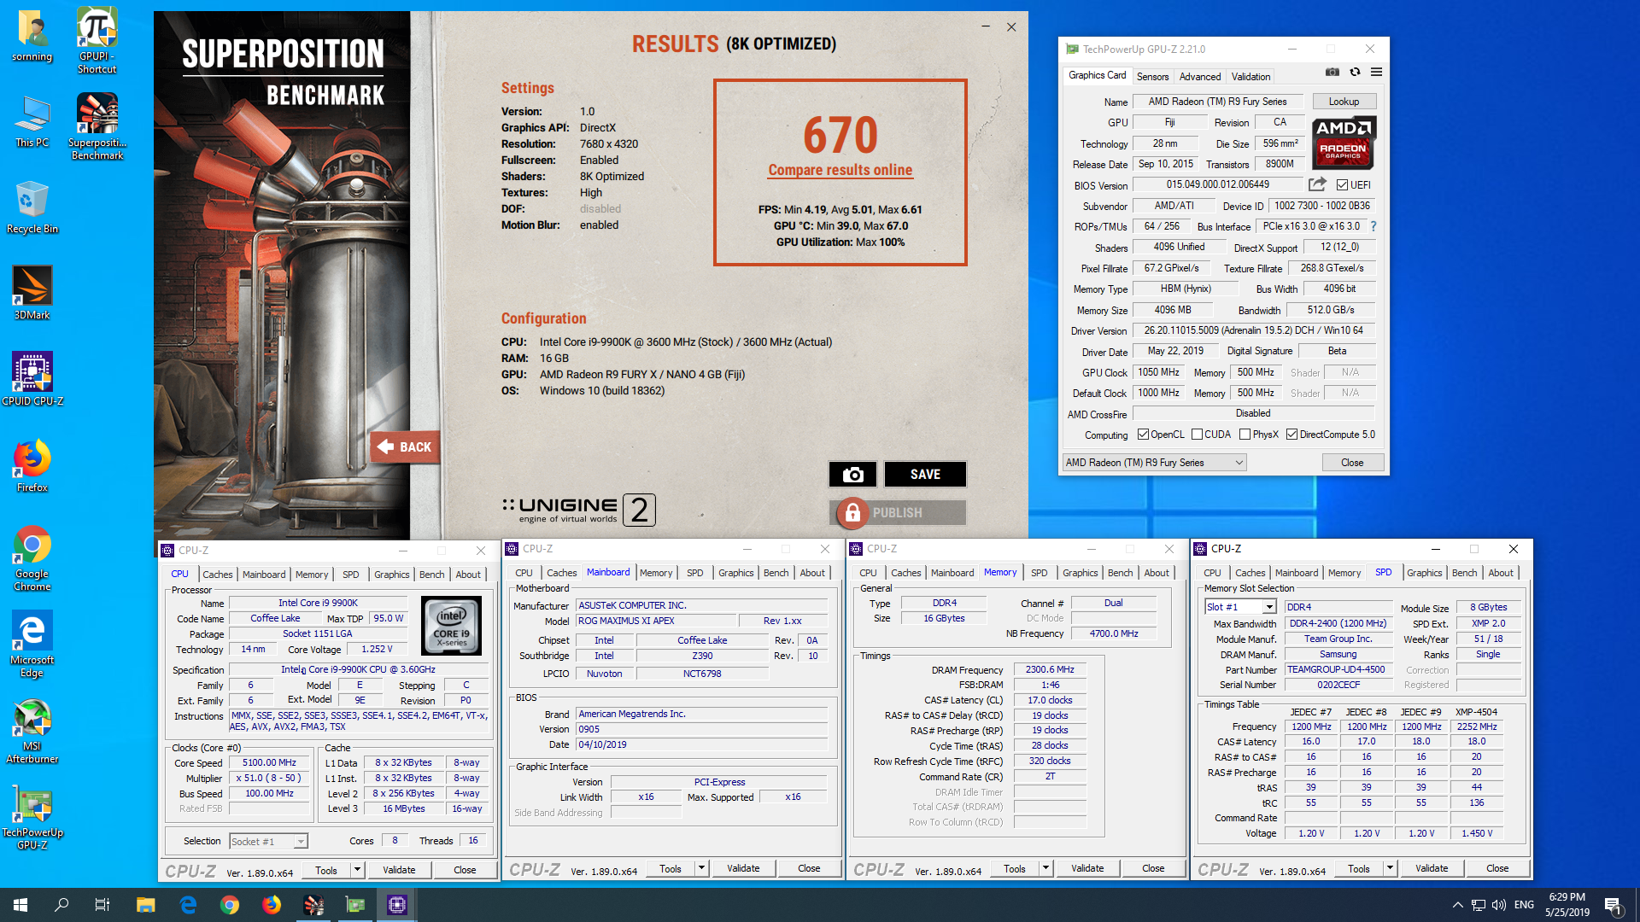This screenshot has width=1640, height=922.
Task: Open Chrome from the taskbar
Action: (230, 905)
